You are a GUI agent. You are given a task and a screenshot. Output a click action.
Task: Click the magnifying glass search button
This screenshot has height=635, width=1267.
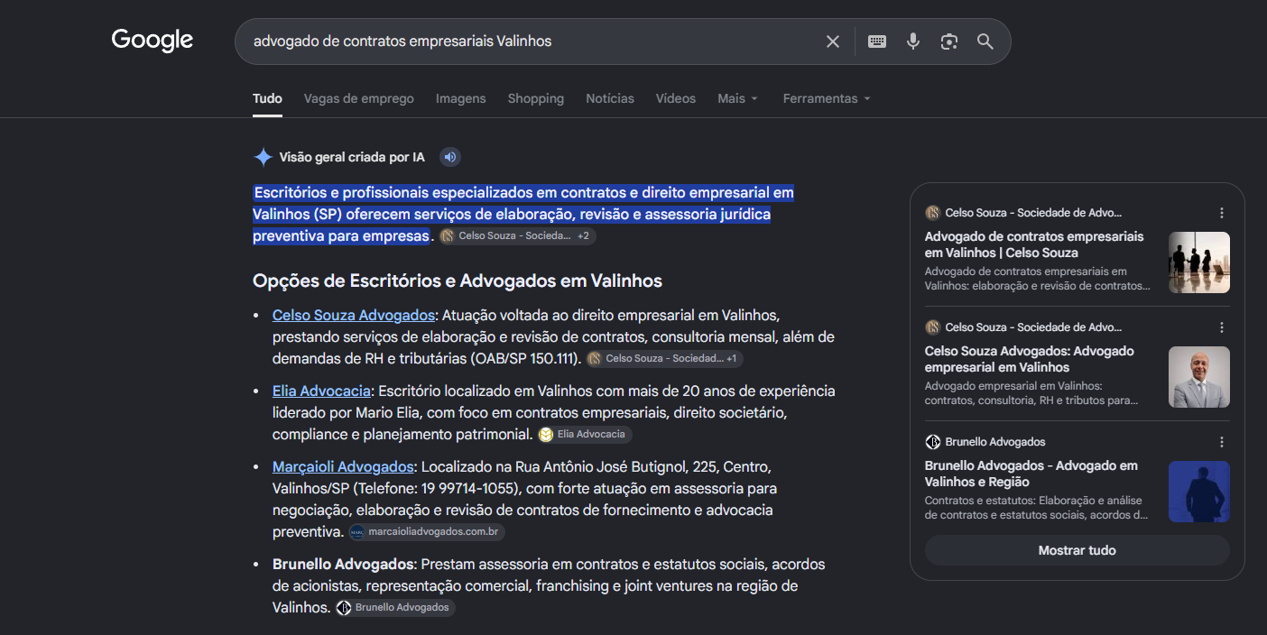[x=985, y=41]
